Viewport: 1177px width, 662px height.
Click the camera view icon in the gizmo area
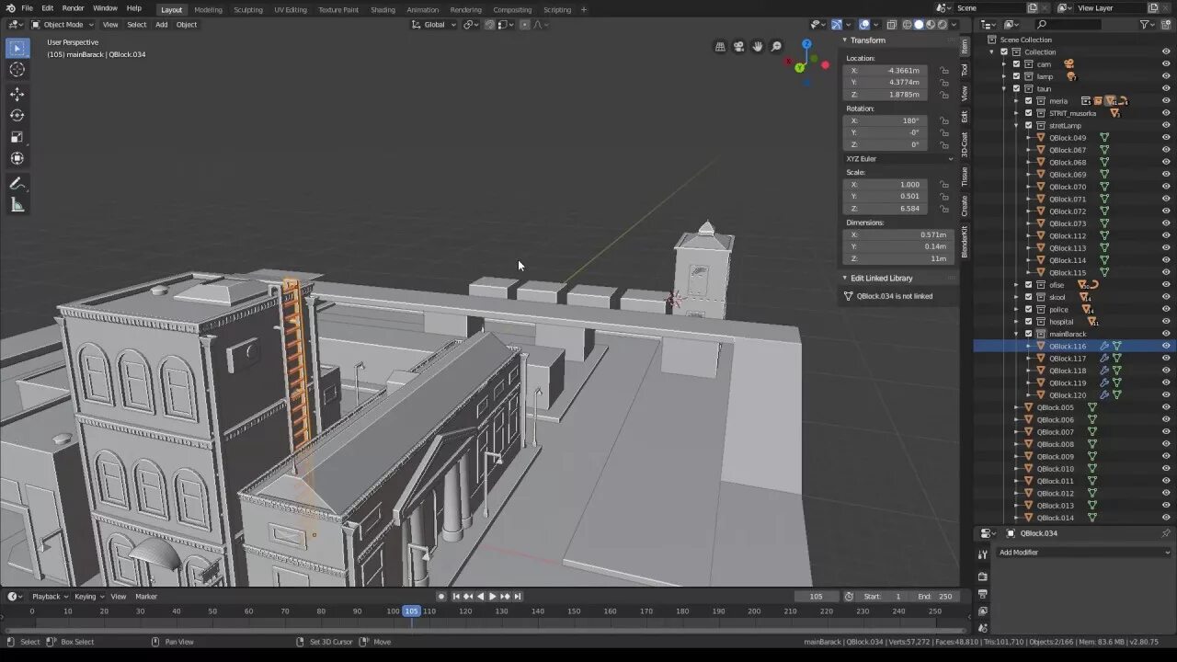[x=739, y=47]
